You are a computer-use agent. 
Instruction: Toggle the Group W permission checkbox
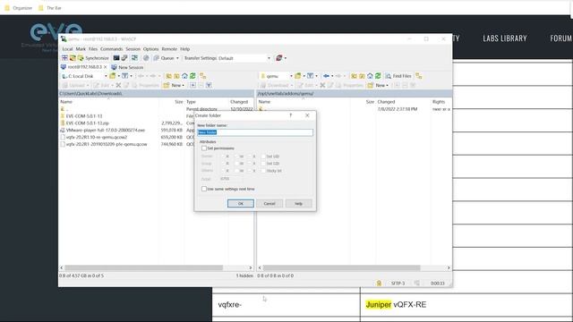(x=236, y=163)
